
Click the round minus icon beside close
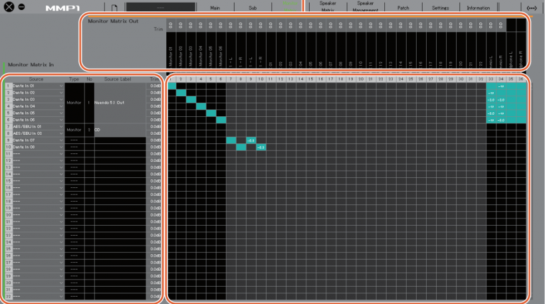21,8
